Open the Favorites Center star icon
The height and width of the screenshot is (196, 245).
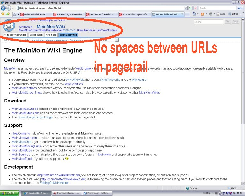point(3,14)
